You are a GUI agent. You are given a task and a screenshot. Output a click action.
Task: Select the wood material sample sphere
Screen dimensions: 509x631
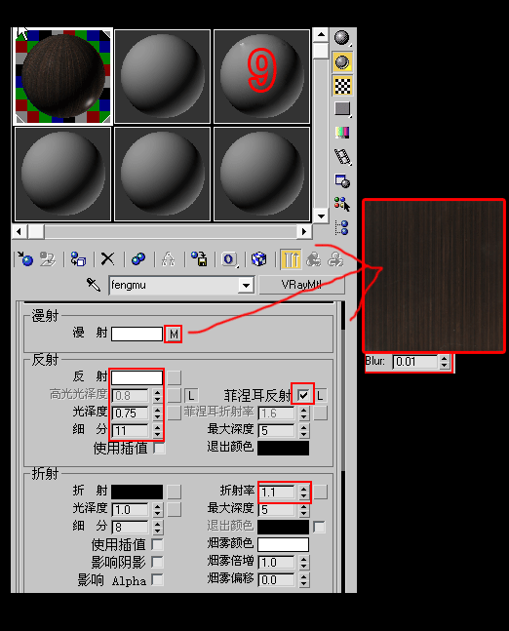coord(63,76)
